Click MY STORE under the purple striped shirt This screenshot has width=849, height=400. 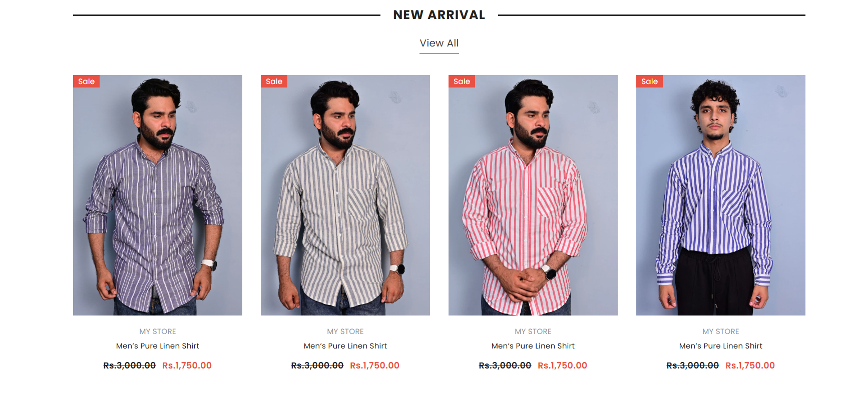point(158,331)
